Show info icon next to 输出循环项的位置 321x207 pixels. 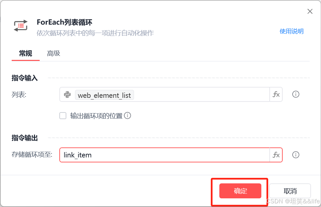pos(128,116)
